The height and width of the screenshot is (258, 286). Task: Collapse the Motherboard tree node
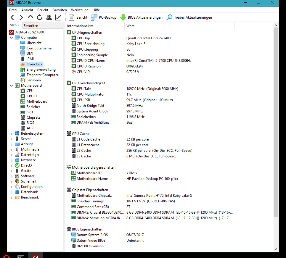point(11,86)
